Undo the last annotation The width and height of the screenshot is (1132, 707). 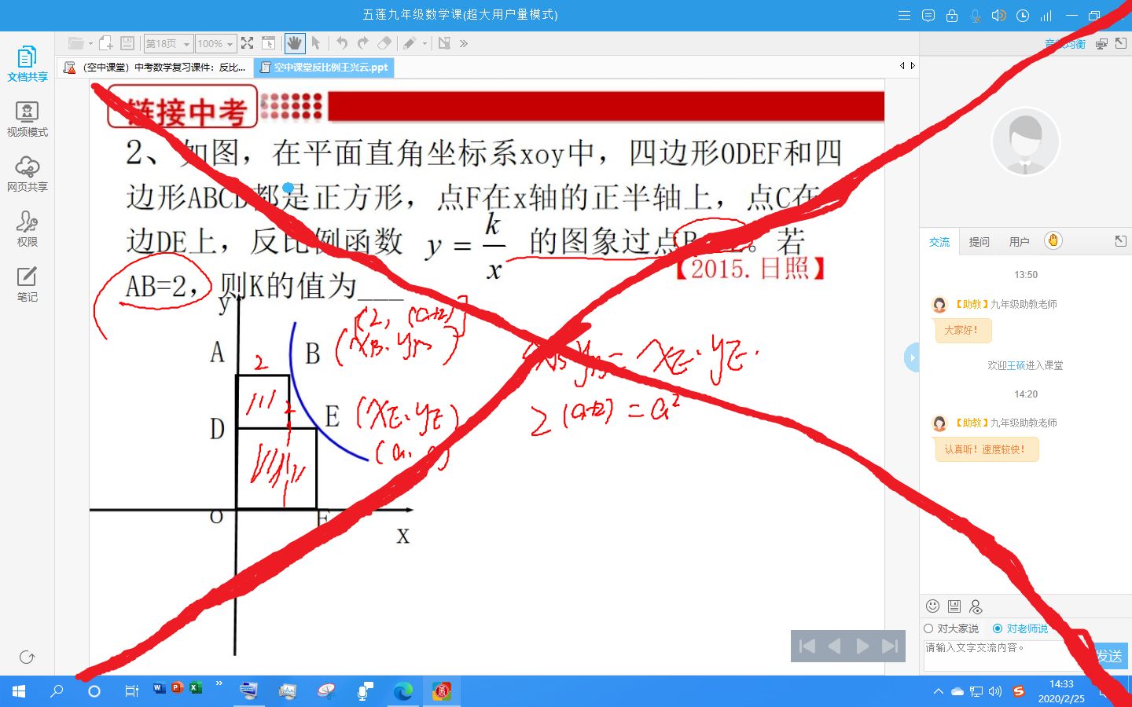(343, 43)
